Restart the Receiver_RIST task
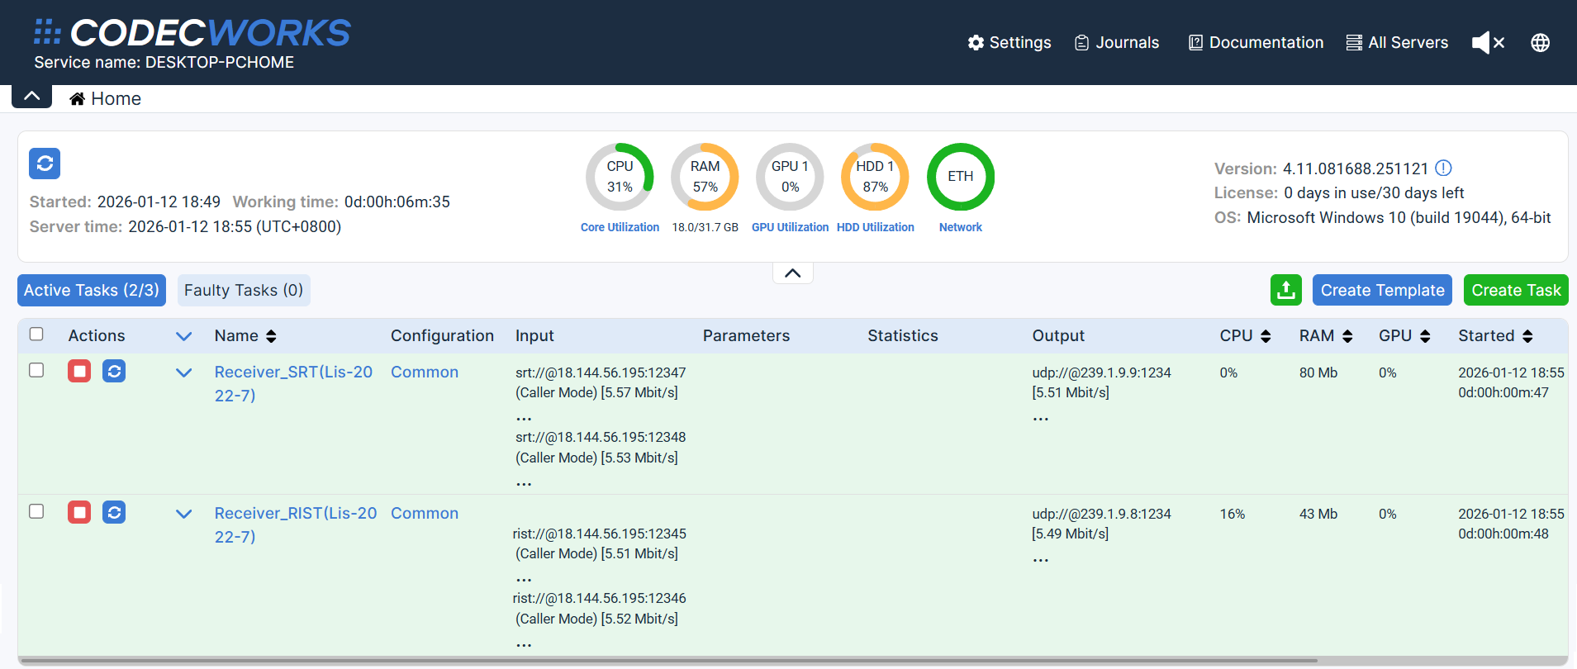 click(x=114, y=513)
